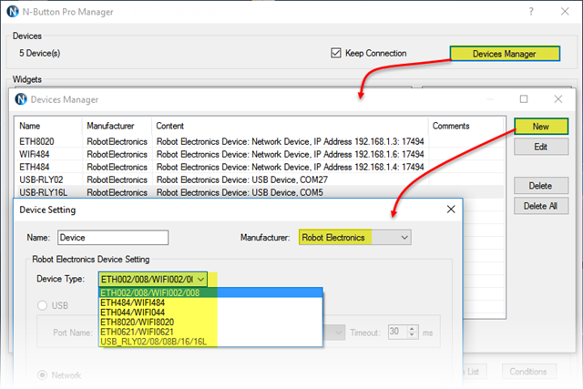The height and width of the screenshot is (389, 583).
Task: Click the Timeout value field
Action: coord(397,332)
